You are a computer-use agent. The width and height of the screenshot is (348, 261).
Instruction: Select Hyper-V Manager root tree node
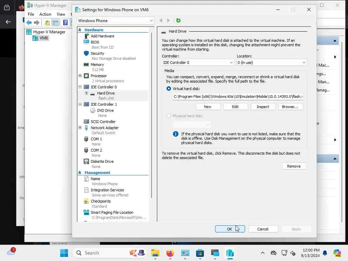(x=46, y=32)
